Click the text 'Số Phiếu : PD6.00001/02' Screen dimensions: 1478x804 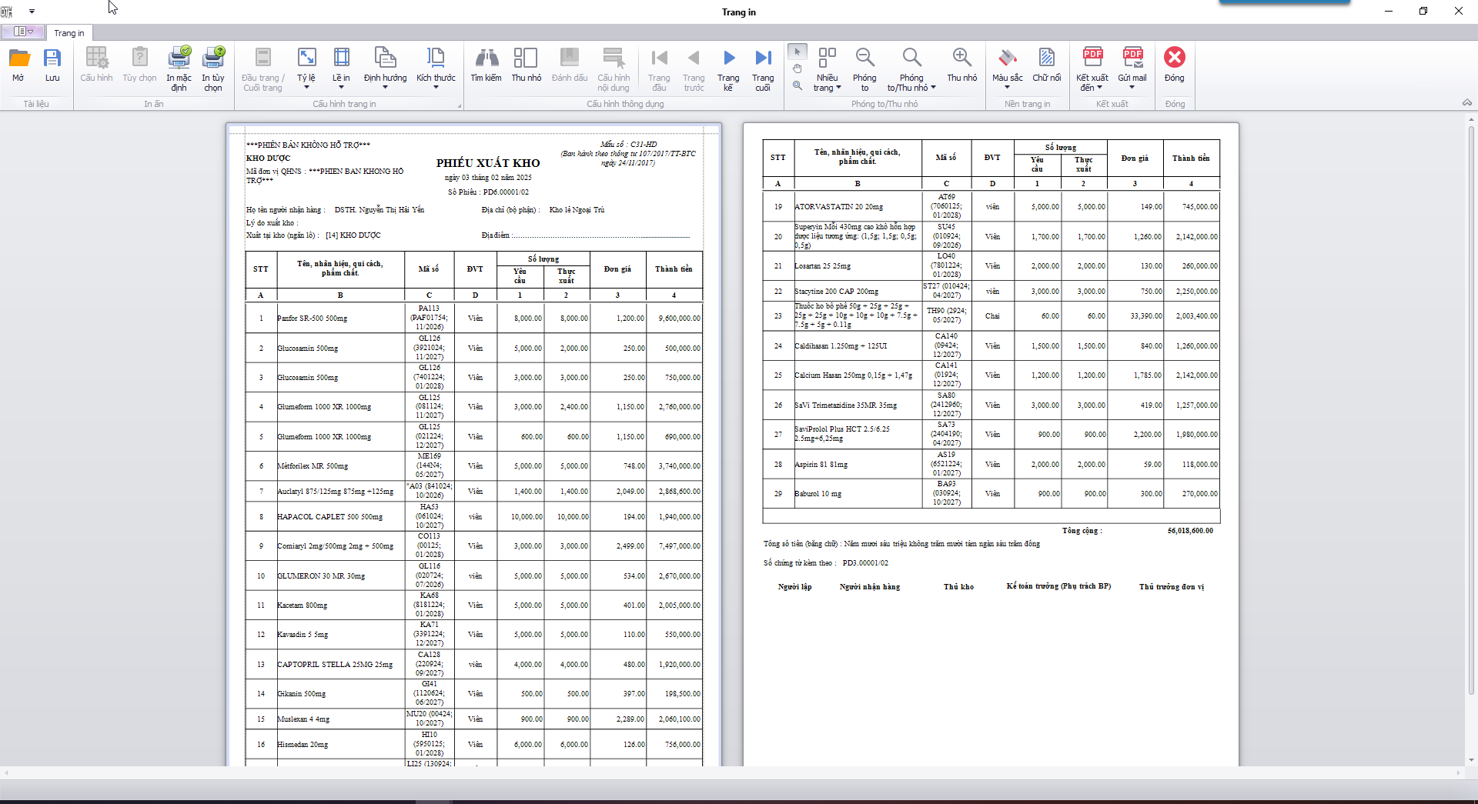488,192
